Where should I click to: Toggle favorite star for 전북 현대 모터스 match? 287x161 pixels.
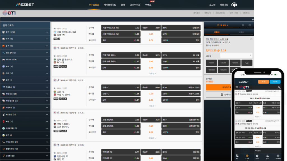coord(55,56)
